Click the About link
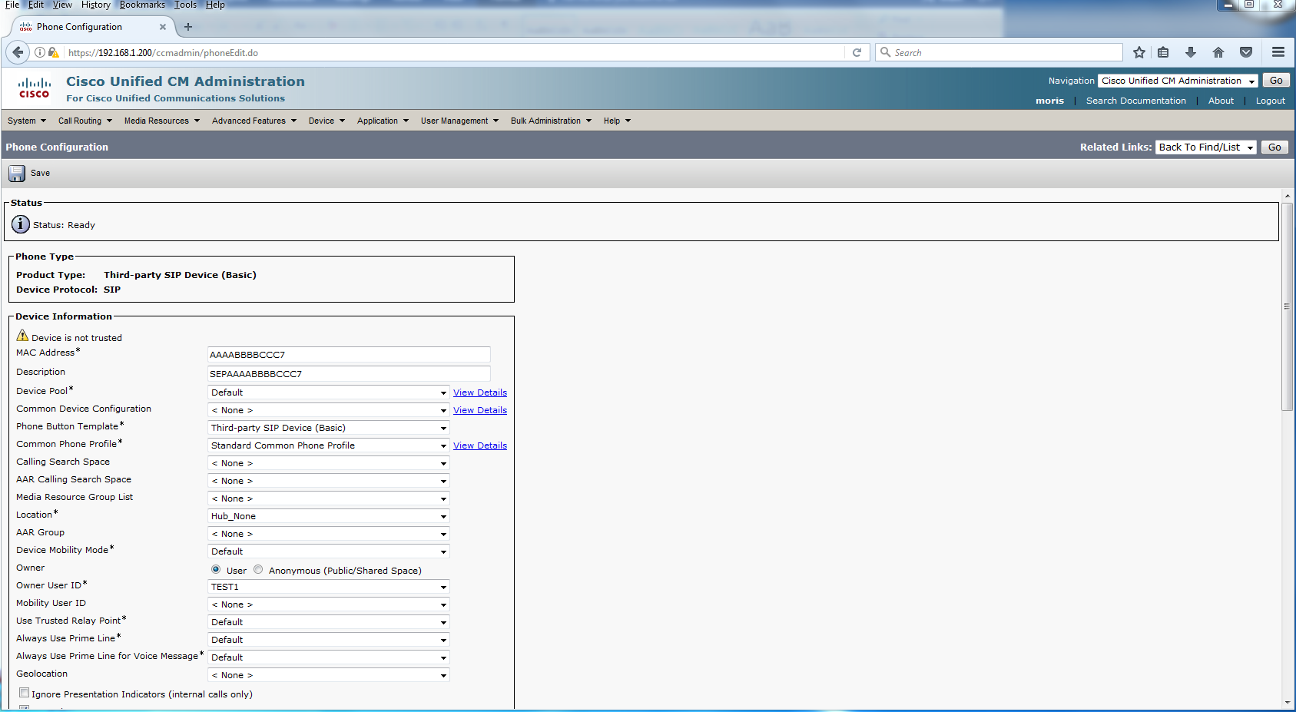Viewport: 1296px width, 712px height. 1221,101
